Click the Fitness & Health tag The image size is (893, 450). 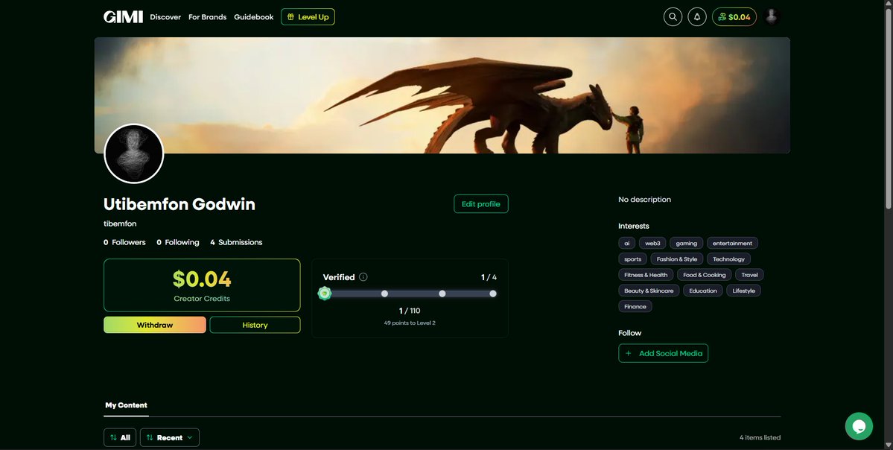(646, 275)
